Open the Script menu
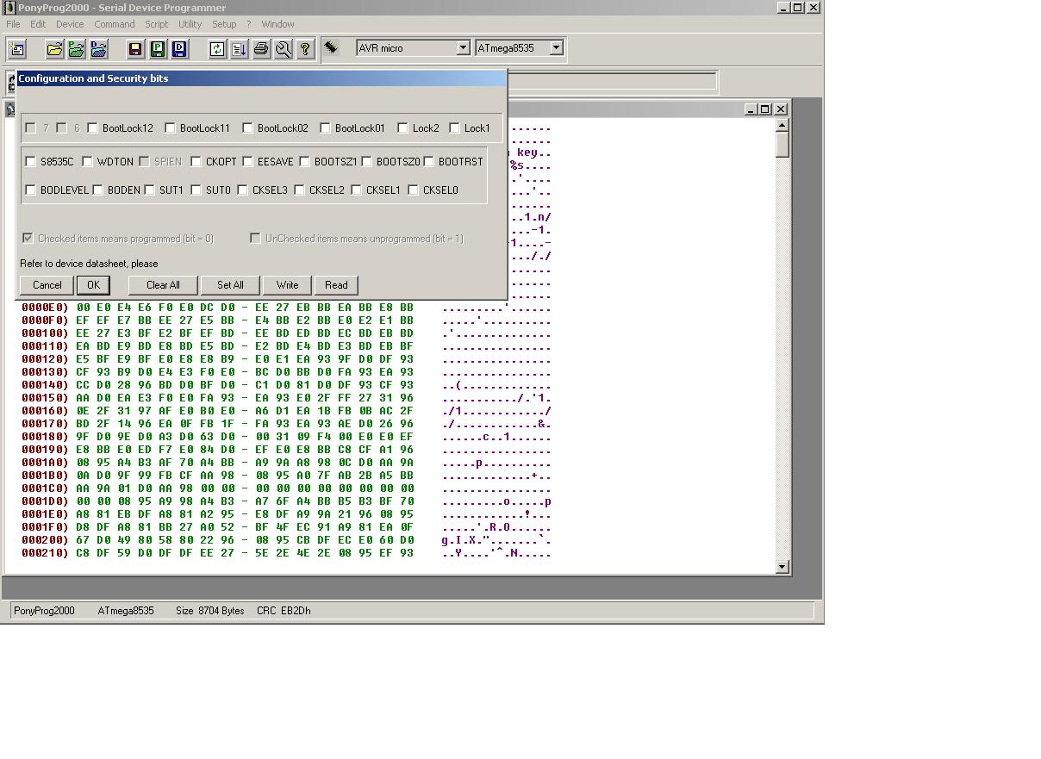1041x759 pixels. (157, 24)
